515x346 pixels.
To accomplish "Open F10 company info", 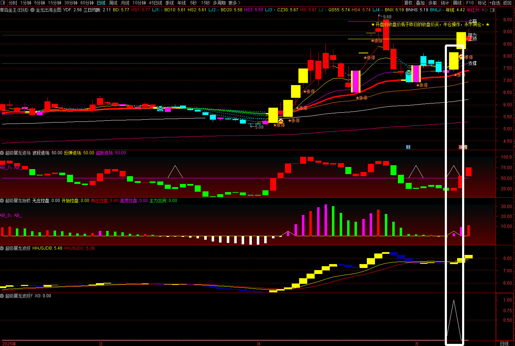I will [470, 3].
